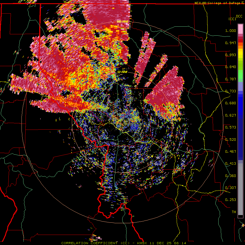Click the 100 NMI range ring label
This screenshot has height=245, width=245.
click(x=122, y=22)
